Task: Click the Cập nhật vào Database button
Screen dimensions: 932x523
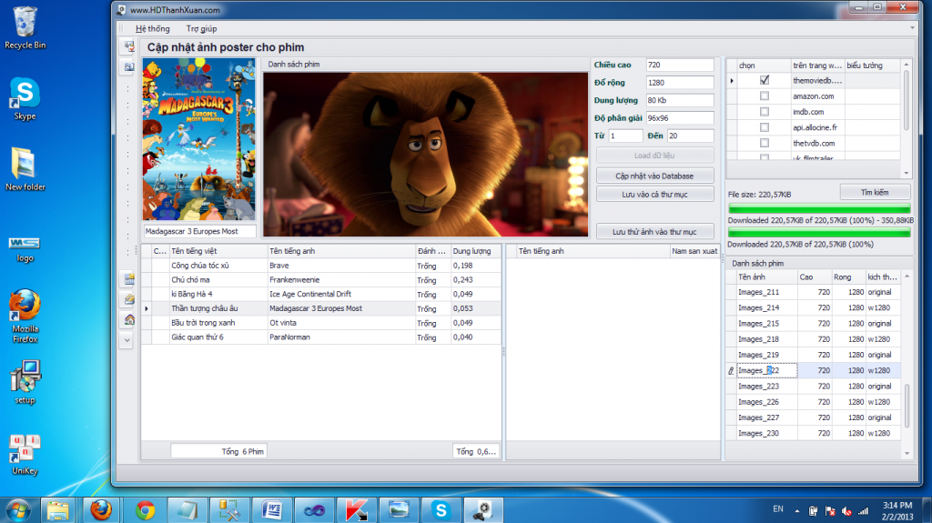Action: pyautogui.click(x=654, y=176)
